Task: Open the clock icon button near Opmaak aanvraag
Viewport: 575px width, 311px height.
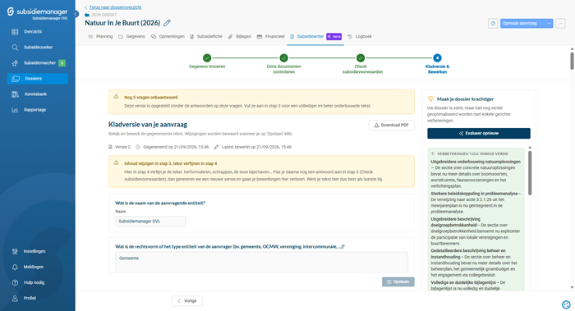Action: click(493, 24)
